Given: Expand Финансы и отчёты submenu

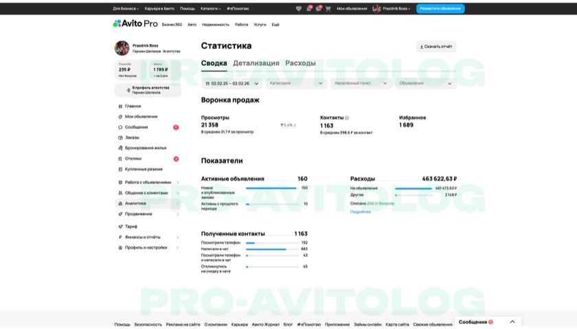Looking at the screenshot, I should point(177,238).
